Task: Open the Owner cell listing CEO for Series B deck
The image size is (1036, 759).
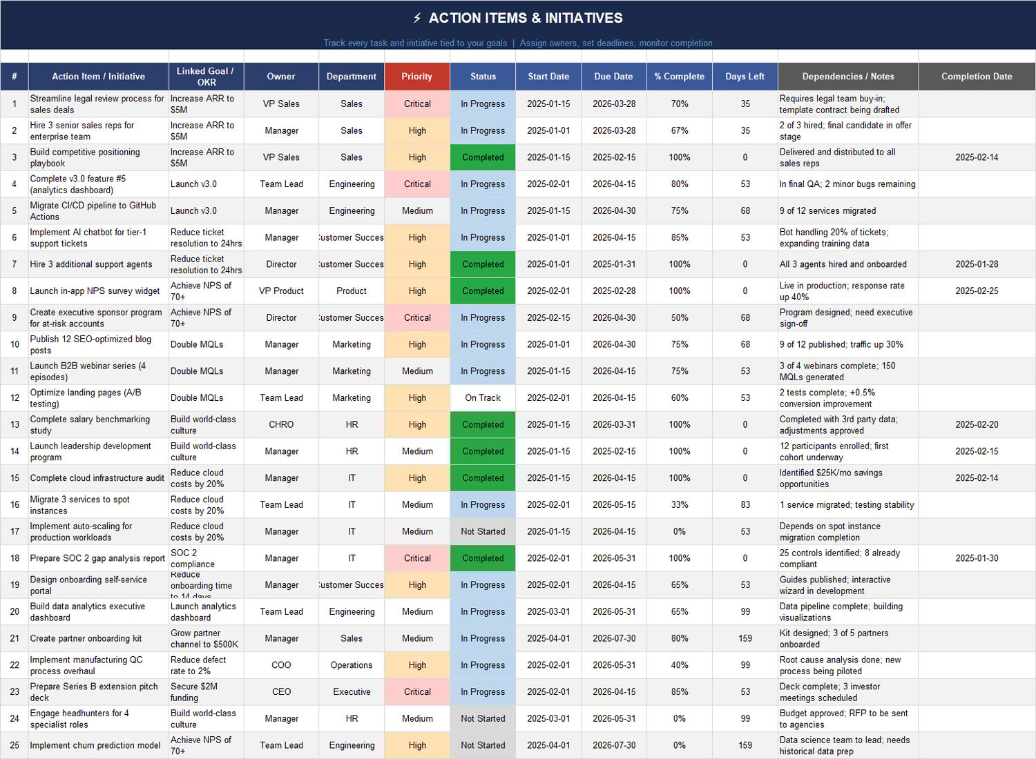Action: [281, 691]
